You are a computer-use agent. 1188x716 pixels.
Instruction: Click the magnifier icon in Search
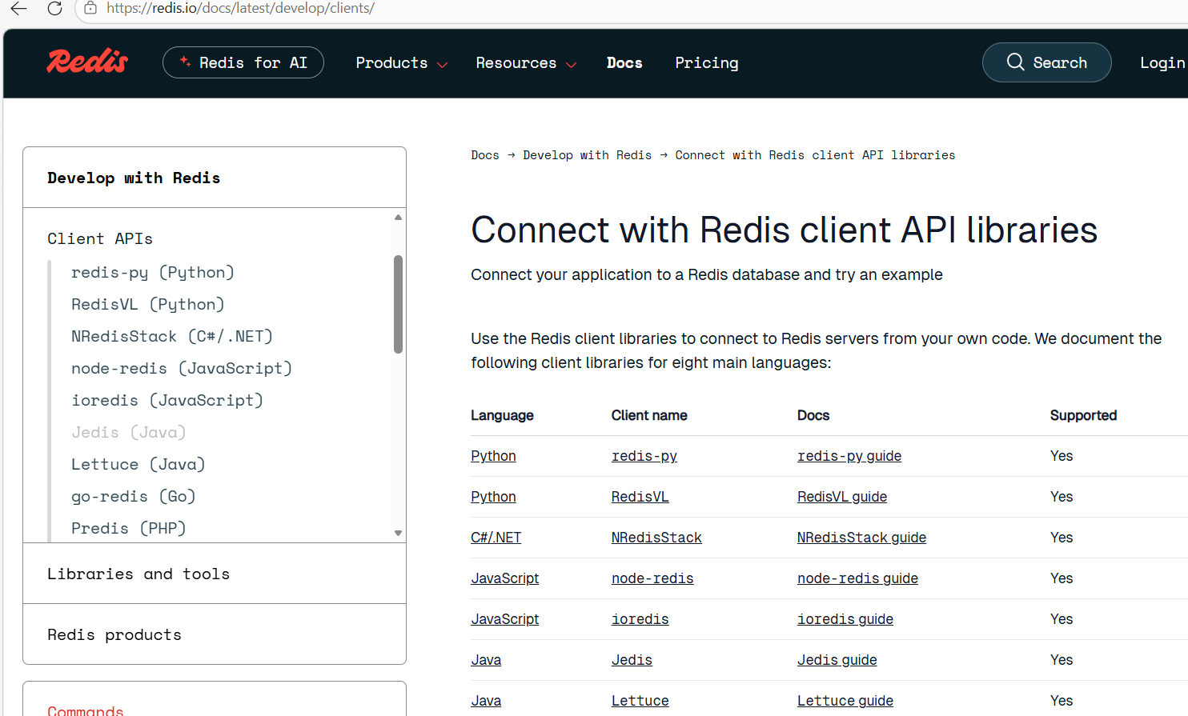(1015, 62)
